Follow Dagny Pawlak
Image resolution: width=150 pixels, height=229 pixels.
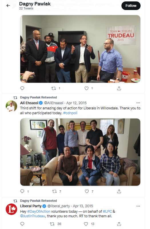point(131,6)
